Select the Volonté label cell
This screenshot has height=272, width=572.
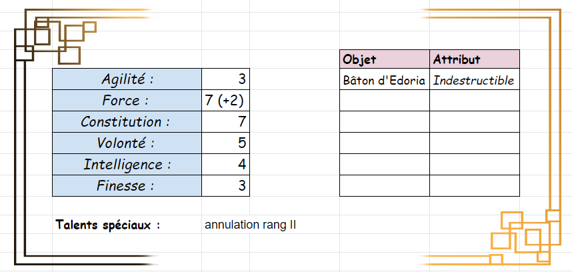(x=127, y=143)
